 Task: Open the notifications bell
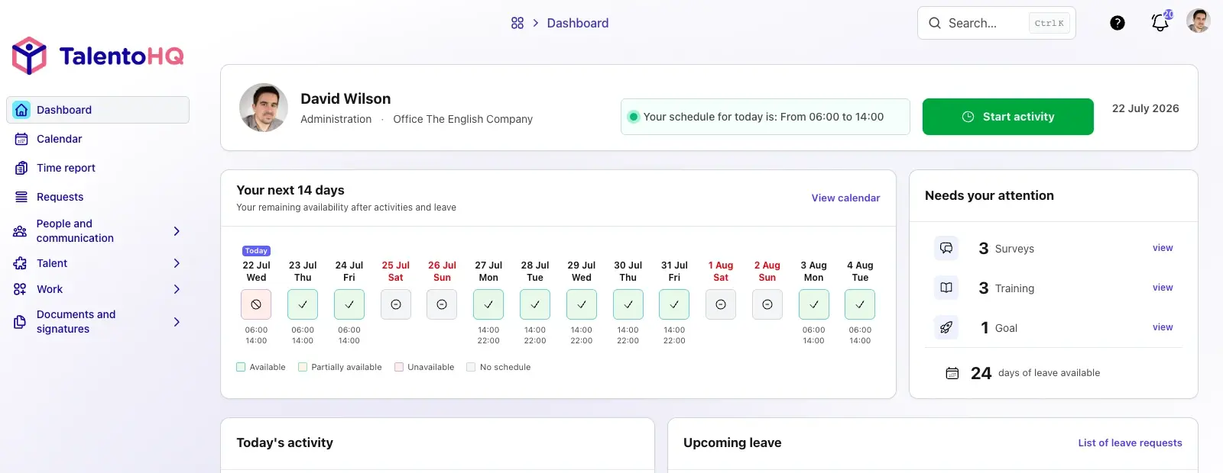[1160, 22]
